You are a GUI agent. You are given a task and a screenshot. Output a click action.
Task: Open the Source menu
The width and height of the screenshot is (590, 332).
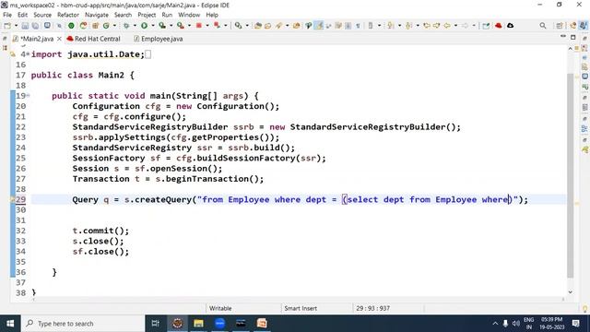42,15
